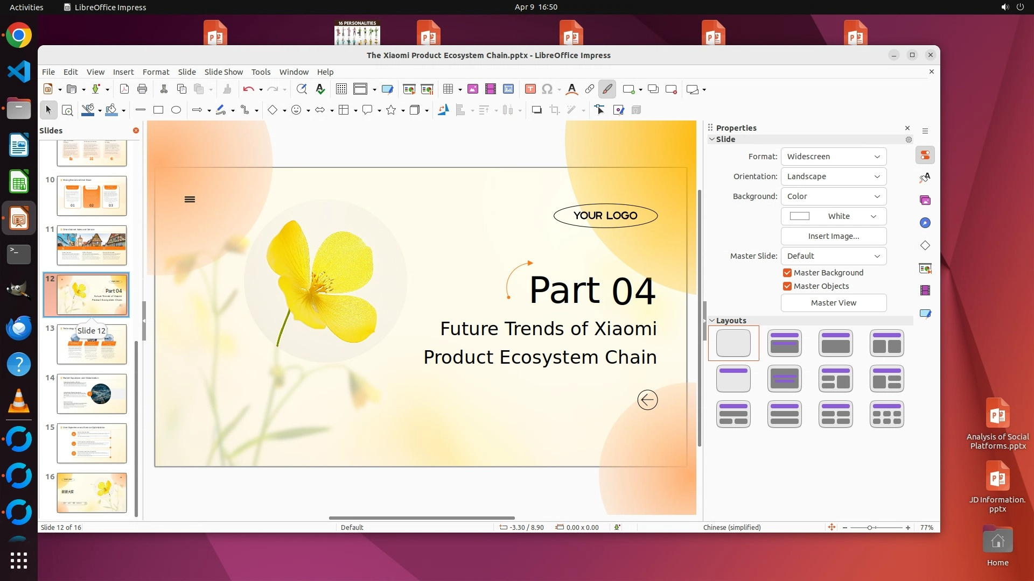Select the Ellipse drawing tool
1034x581 pixels.
point(176,110)
